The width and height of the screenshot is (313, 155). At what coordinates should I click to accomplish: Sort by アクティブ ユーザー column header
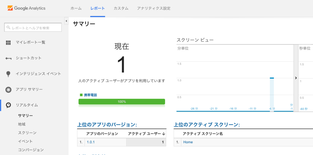click(x=146, y=134)
